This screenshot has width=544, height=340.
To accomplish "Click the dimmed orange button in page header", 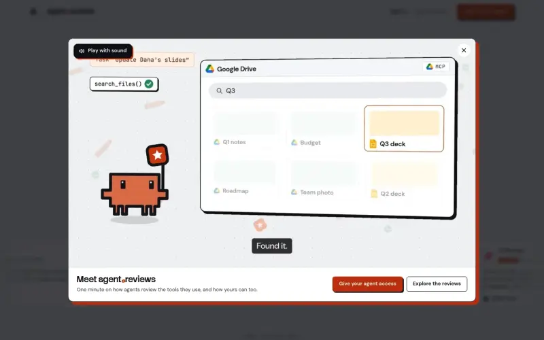I will [486, 12].
